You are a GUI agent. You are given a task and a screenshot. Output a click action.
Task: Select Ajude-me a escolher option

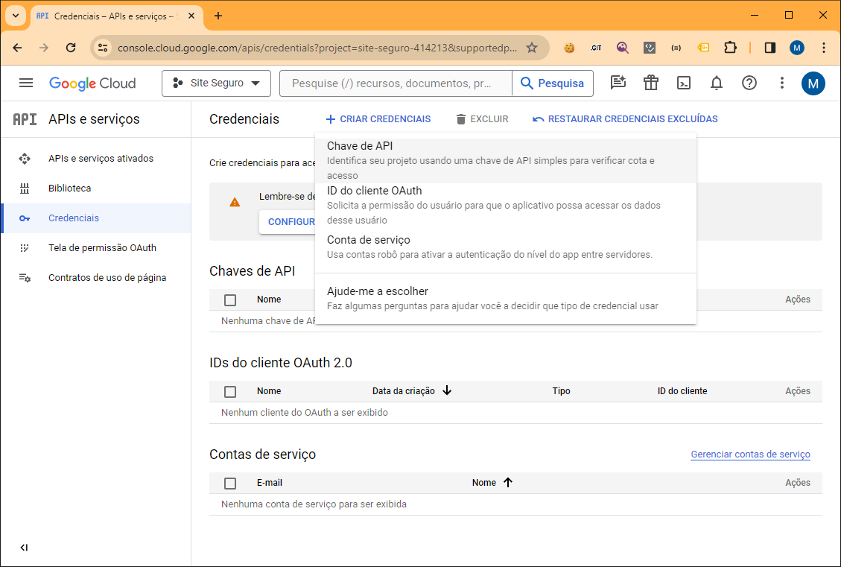(506, 298)
